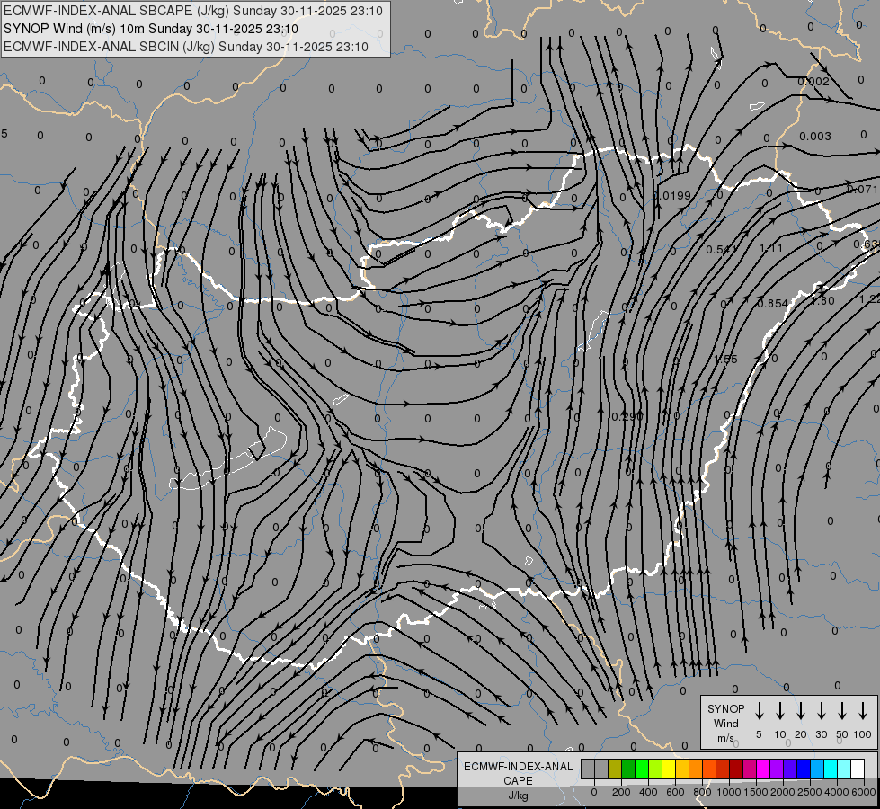Click the '1.11' value on the map
Image resolution: width=880 pixels, height=809 pixels.
point(771,247)
